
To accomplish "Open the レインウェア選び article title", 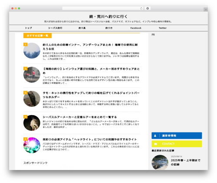I will click(91, 71).
